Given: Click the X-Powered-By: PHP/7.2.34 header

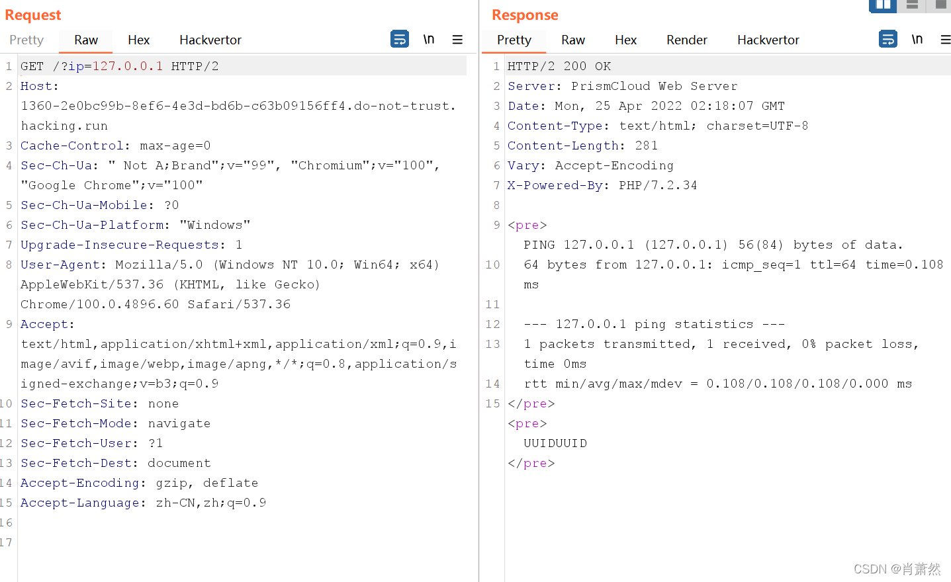Looking at the screenshot, I should [603, 185].
